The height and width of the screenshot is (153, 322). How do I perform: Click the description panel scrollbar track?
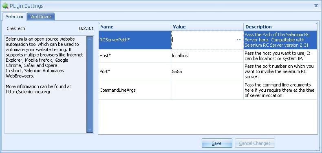pos(90,84)
